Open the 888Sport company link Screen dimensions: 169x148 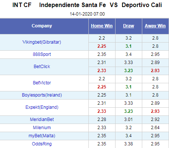(42, 54)
